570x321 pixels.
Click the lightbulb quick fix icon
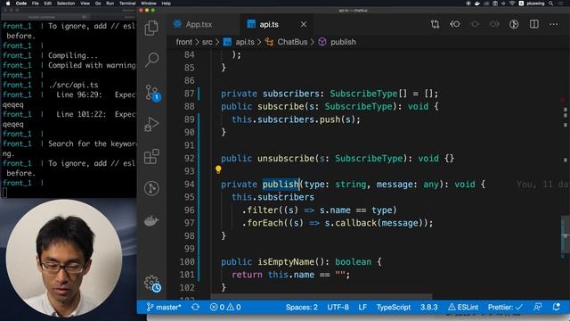coord(218,169)
